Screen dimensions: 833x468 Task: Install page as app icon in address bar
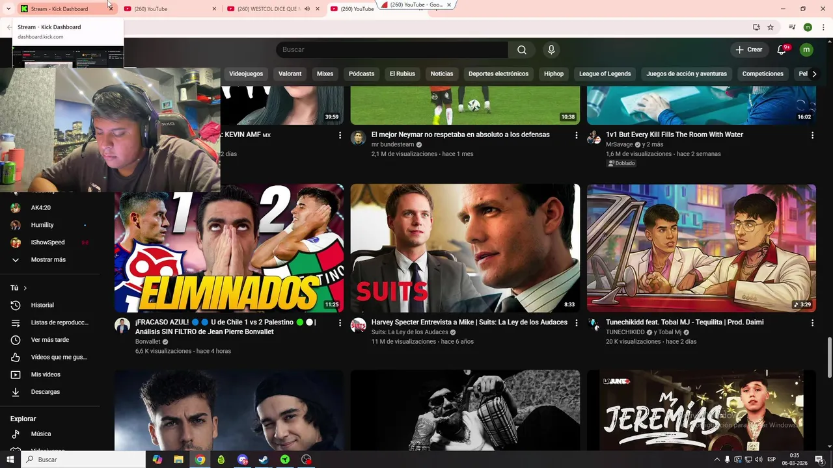pyautogui.click(x=756, y=27)
